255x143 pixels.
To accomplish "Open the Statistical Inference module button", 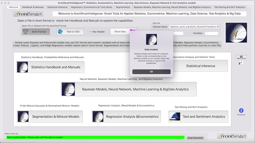I will 200,66.
